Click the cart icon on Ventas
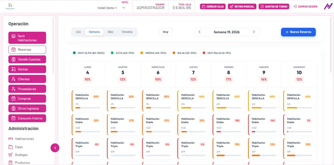Image resolution: width=334 pixels, height=165 pixels. (13, 69)
